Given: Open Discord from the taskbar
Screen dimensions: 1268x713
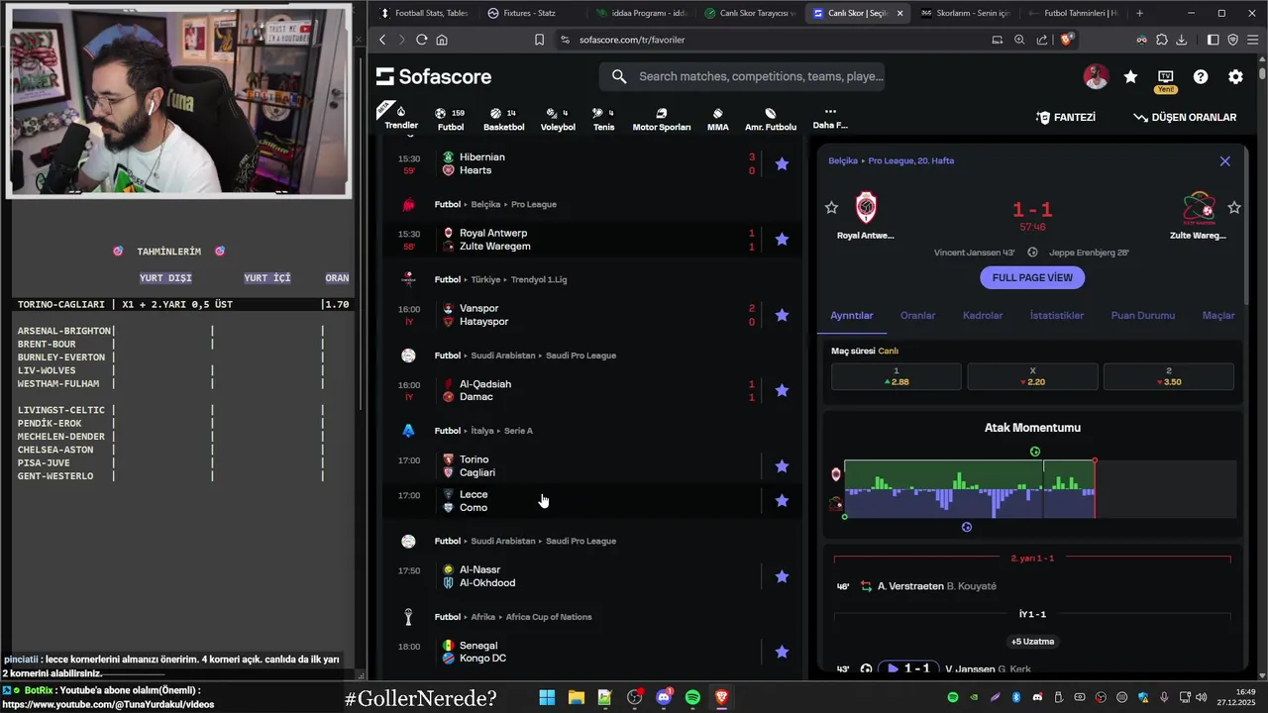Looking at the screenshot, I should coord(664,697).
